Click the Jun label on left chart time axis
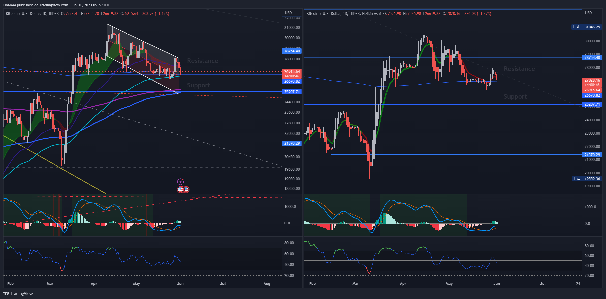Screen dimensions: 606x299 coord(180,284)
